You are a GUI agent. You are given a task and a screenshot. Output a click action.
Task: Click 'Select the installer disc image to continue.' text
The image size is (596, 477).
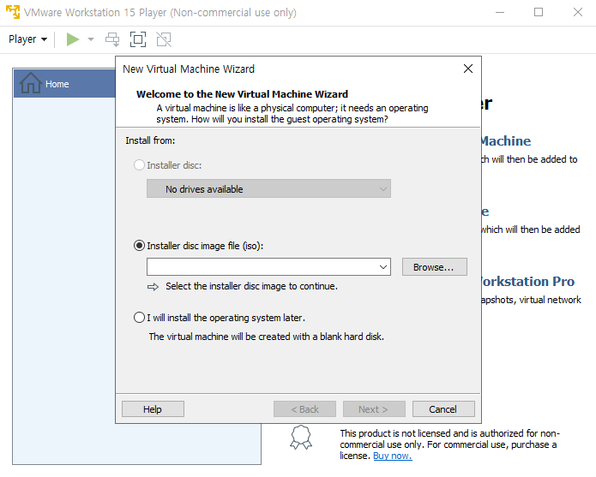(x=251, y=286)
